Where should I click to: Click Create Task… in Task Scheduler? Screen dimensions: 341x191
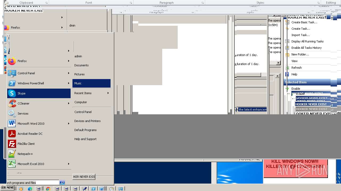tap(301, 29)
